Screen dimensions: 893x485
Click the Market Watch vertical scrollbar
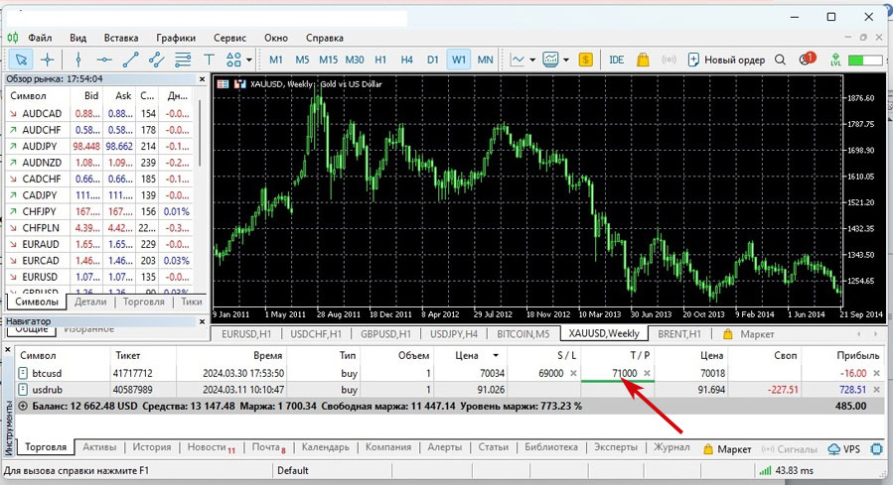click(x=200, y=134)
